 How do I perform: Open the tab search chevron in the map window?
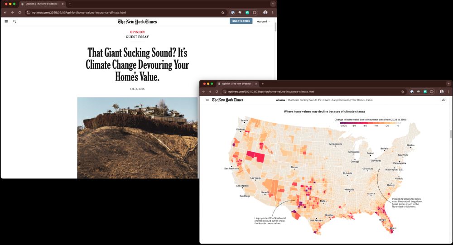click(x=448, y=84)
